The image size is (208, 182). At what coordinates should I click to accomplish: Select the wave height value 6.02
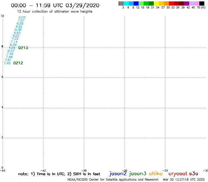point(16,36)
